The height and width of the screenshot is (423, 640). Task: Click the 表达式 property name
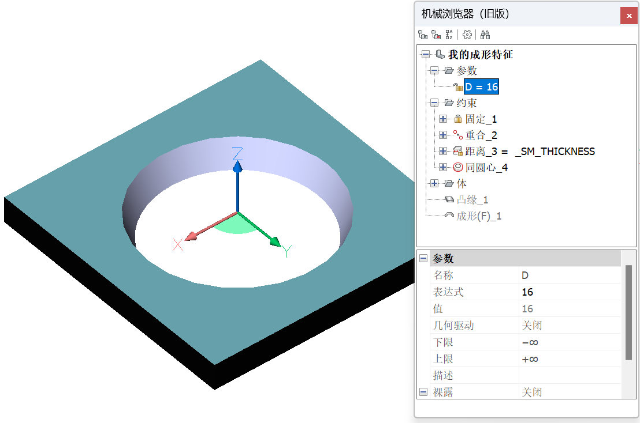pos(448,292)
